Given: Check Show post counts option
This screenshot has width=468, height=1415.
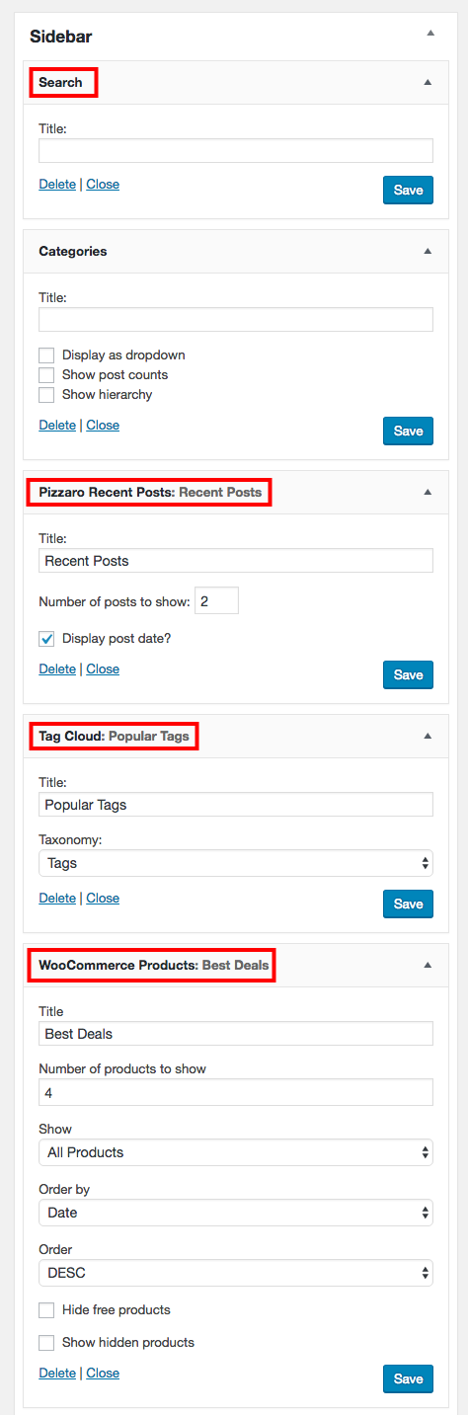Looking at the screenshot, I should pos(46,375).
